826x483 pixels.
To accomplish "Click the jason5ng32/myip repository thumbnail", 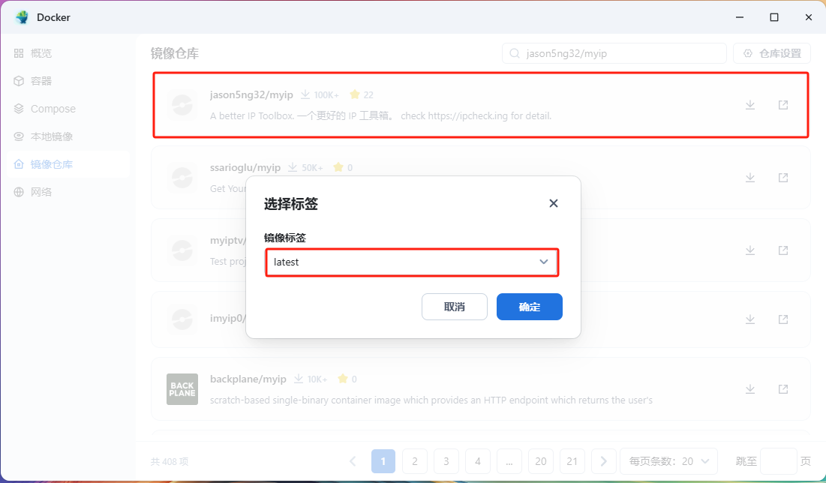I will pos(182,105).
